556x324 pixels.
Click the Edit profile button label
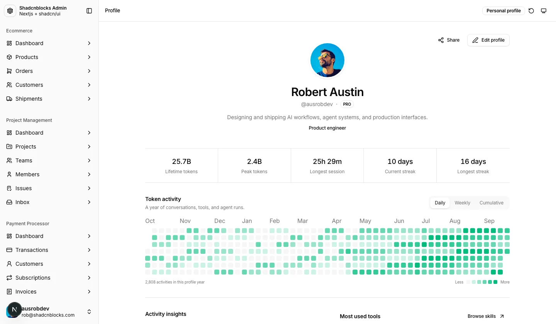click(x=493, y=40)
